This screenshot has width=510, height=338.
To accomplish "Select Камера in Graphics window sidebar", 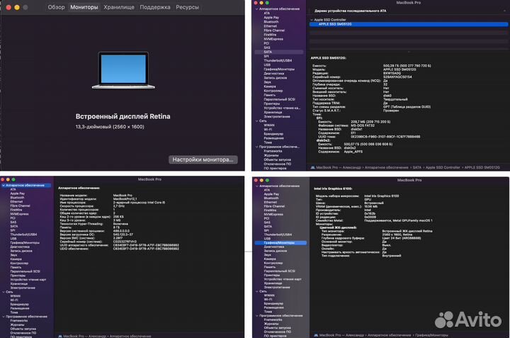I will 270,259.
